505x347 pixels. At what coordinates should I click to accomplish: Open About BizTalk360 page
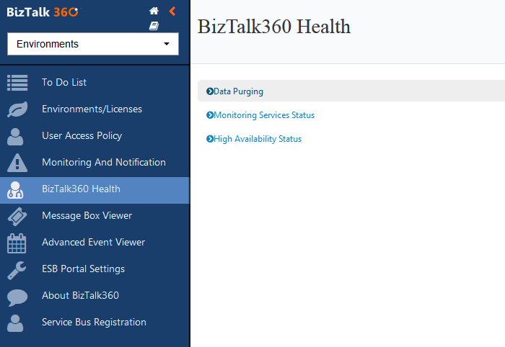point(80,296)
